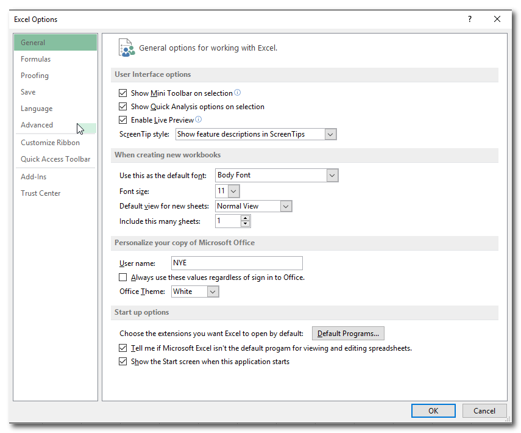The height and width of the screenshot is (433, 521).
Task: Increase sheet count with up spinner arrow
Action: coord(245,218)
